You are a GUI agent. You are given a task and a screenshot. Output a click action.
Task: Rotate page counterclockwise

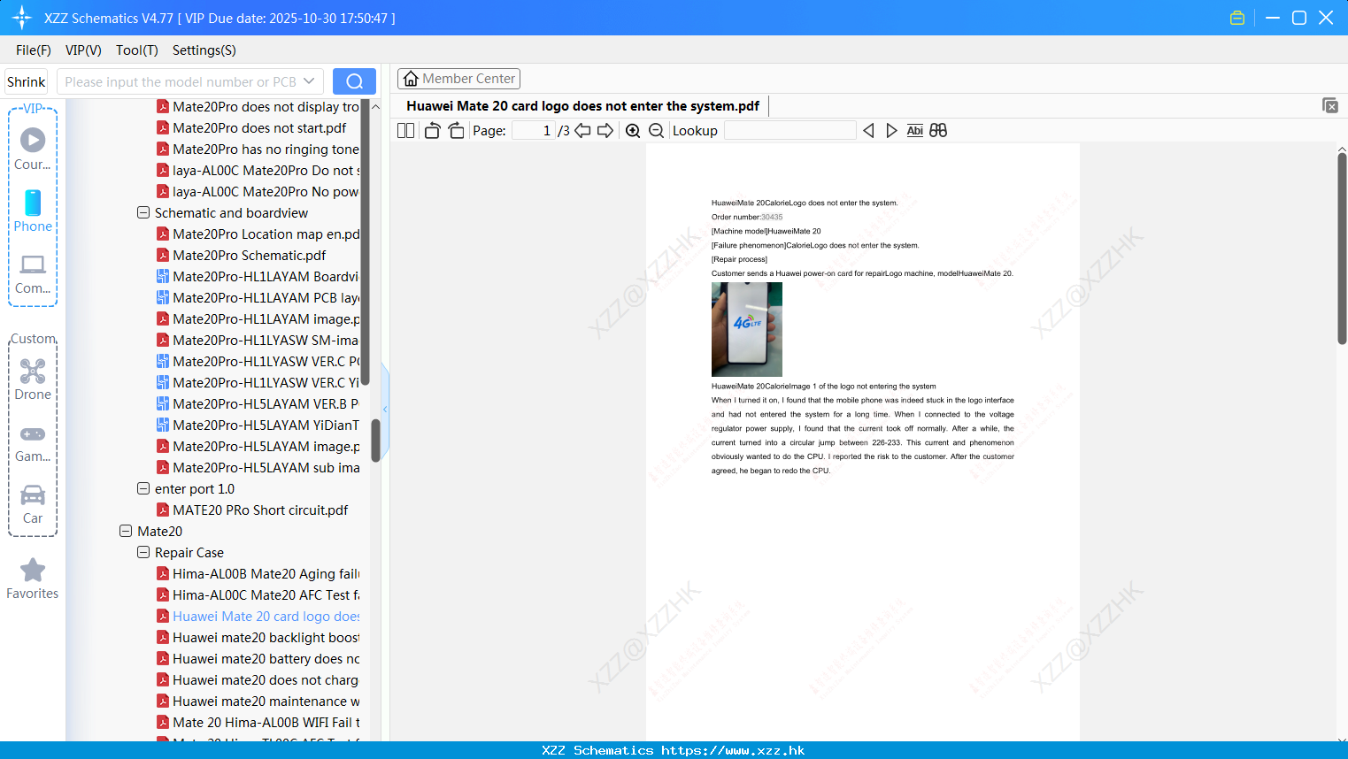tap(432, 131)
